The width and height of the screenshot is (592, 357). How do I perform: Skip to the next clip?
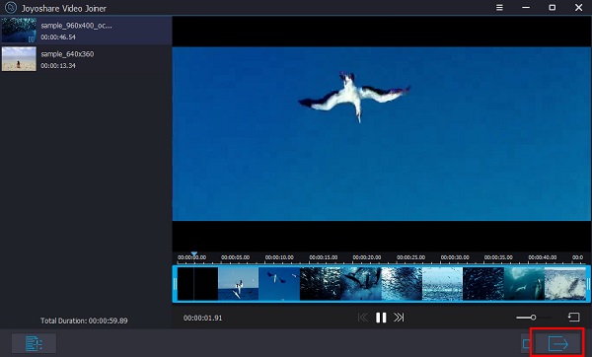coord(399,318)
